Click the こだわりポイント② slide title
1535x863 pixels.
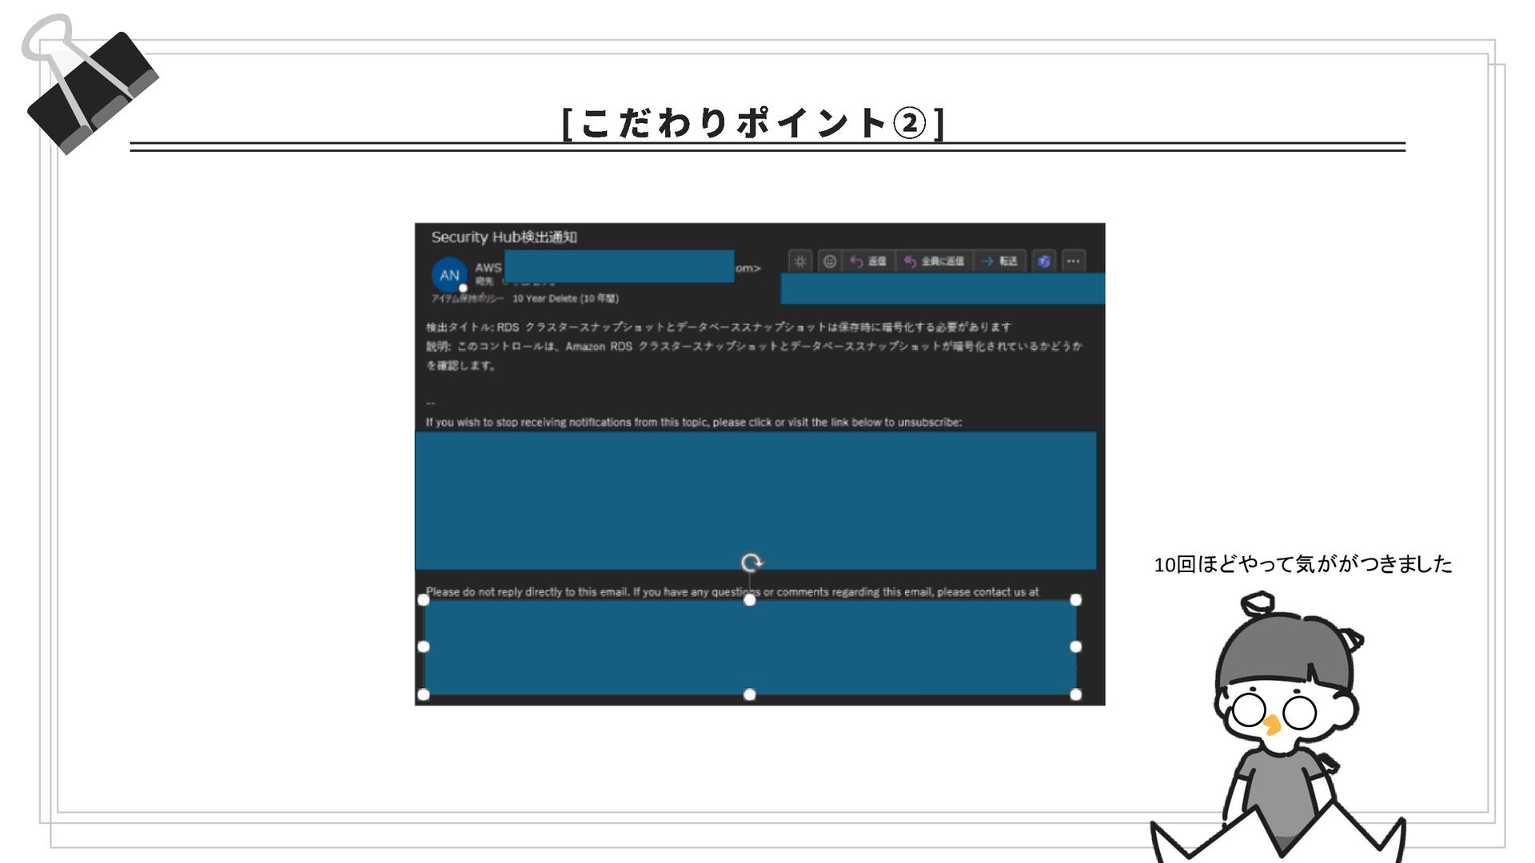point(753,124)
